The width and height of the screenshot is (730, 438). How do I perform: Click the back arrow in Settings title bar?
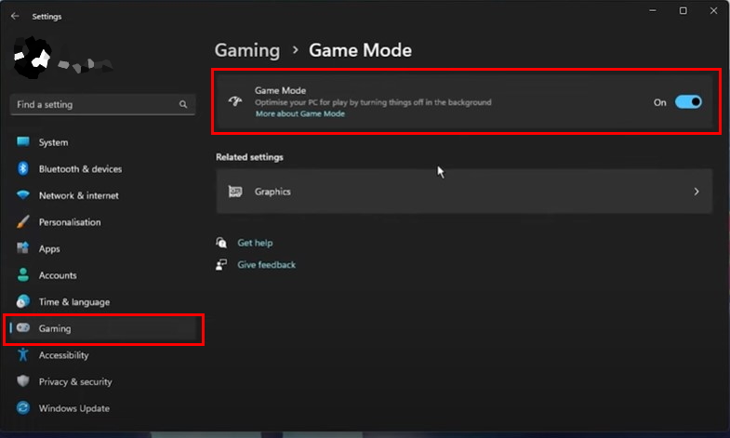(15, 17)
